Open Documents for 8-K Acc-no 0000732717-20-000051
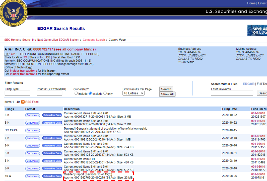Image resolution: width=267 pixels, height=181 pixels. click(33, 115)
